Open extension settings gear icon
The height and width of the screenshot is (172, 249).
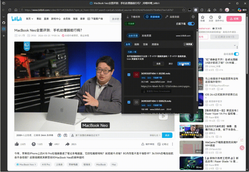coord(193,17)
